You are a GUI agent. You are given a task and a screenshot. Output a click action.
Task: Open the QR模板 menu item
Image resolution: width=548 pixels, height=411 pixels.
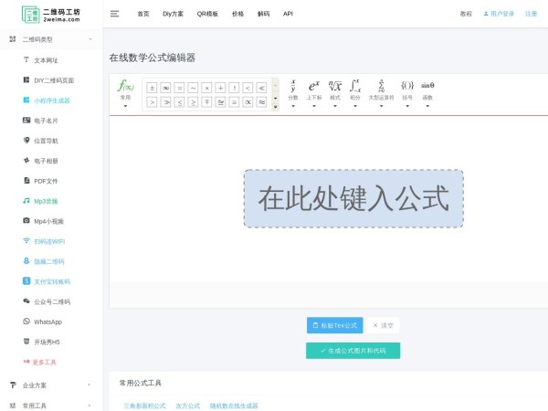tap(208, 14)
